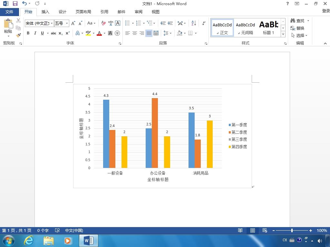Open the Text Effects glowing A icon
330x247 pixels.
coord(77,33)
